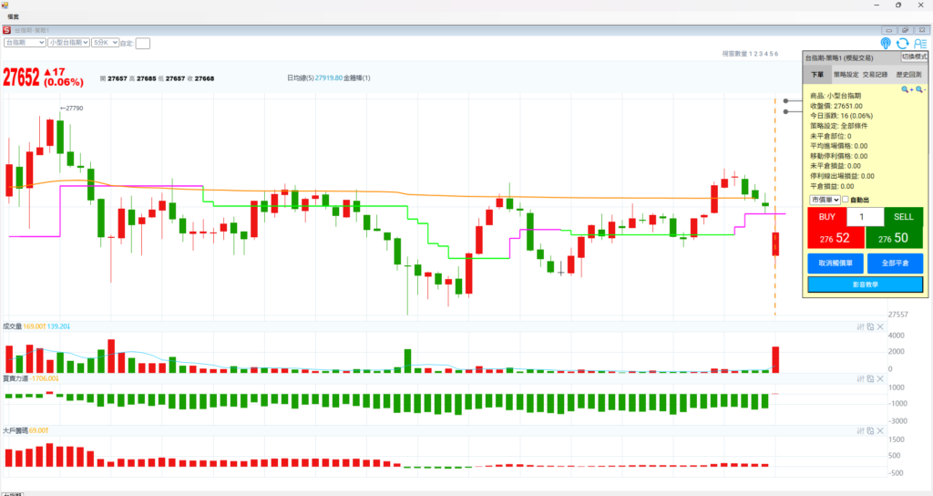Open the user account list icon
The image size is (933, 496).
(x=919, y=43)
